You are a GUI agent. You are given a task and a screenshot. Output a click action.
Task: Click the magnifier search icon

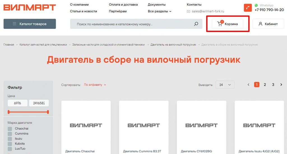(196, 24)
